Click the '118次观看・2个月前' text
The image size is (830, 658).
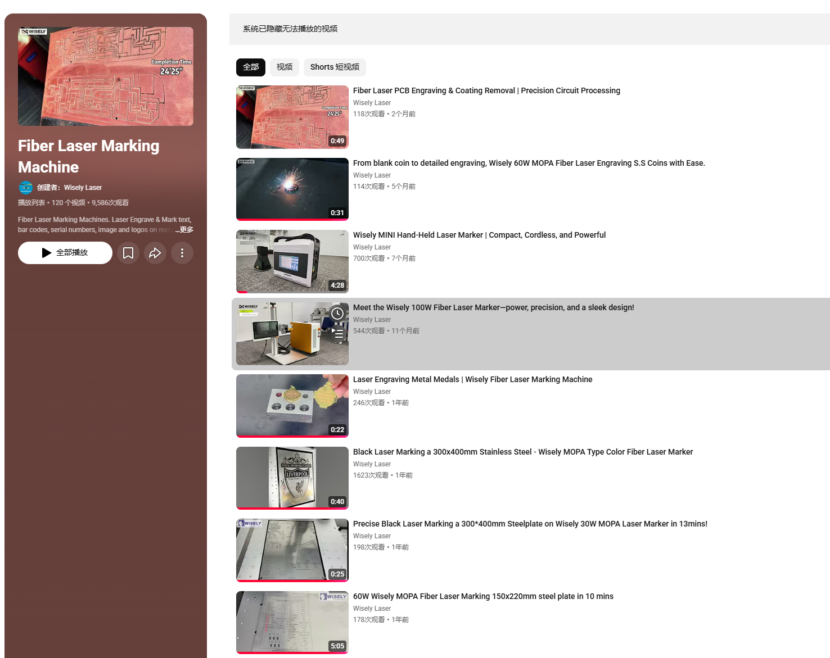tap(384, 114)
